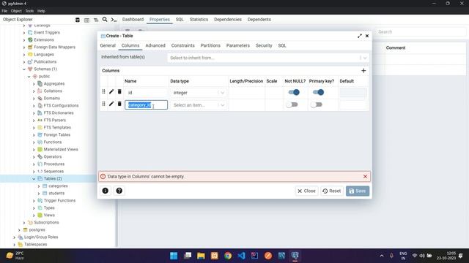The image size is (469, 263).
Task: Expand the Login/Group Roles node
Action: (14, 237)
